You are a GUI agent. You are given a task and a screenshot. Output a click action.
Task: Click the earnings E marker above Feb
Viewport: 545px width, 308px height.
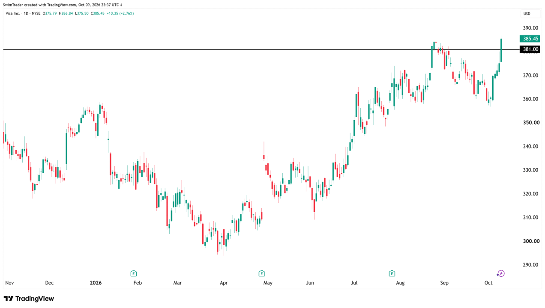point(133,273)
